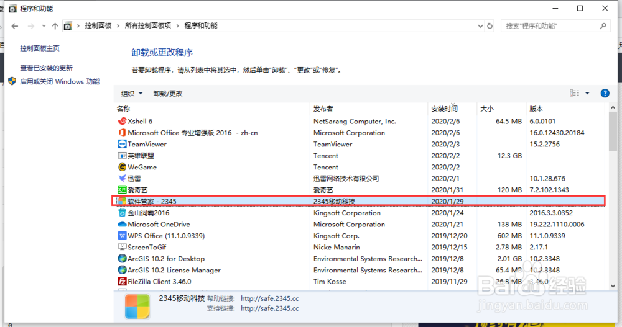Open the recent locations dropdown arrow
The height and width of the screenshot is (327, 622).
[x=44, y=26]
